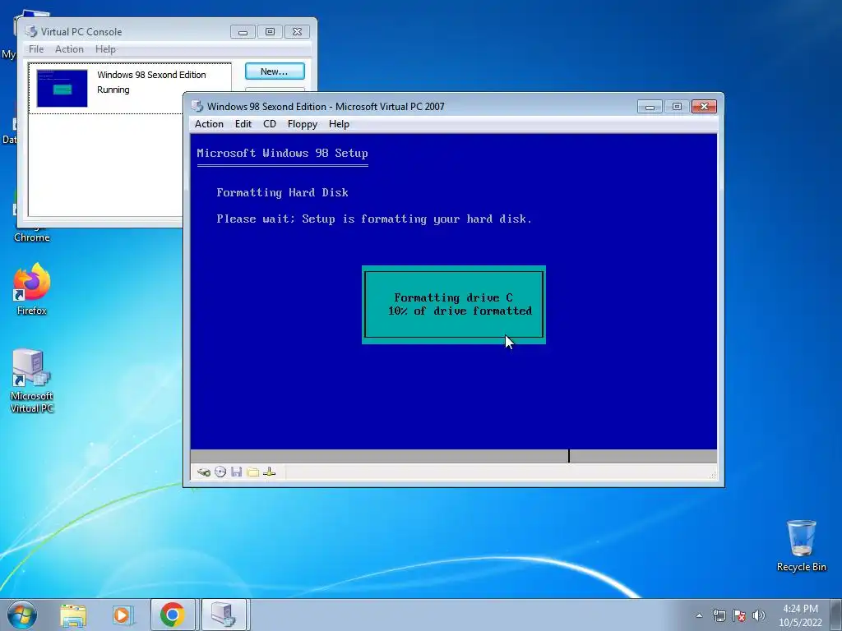Minimize the Windows 98 VM window

point(650,107)
